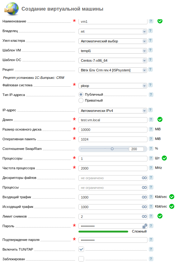
Task: Click help icon next to Включить TUN/TAP
Action: click(x=151, y=249)
